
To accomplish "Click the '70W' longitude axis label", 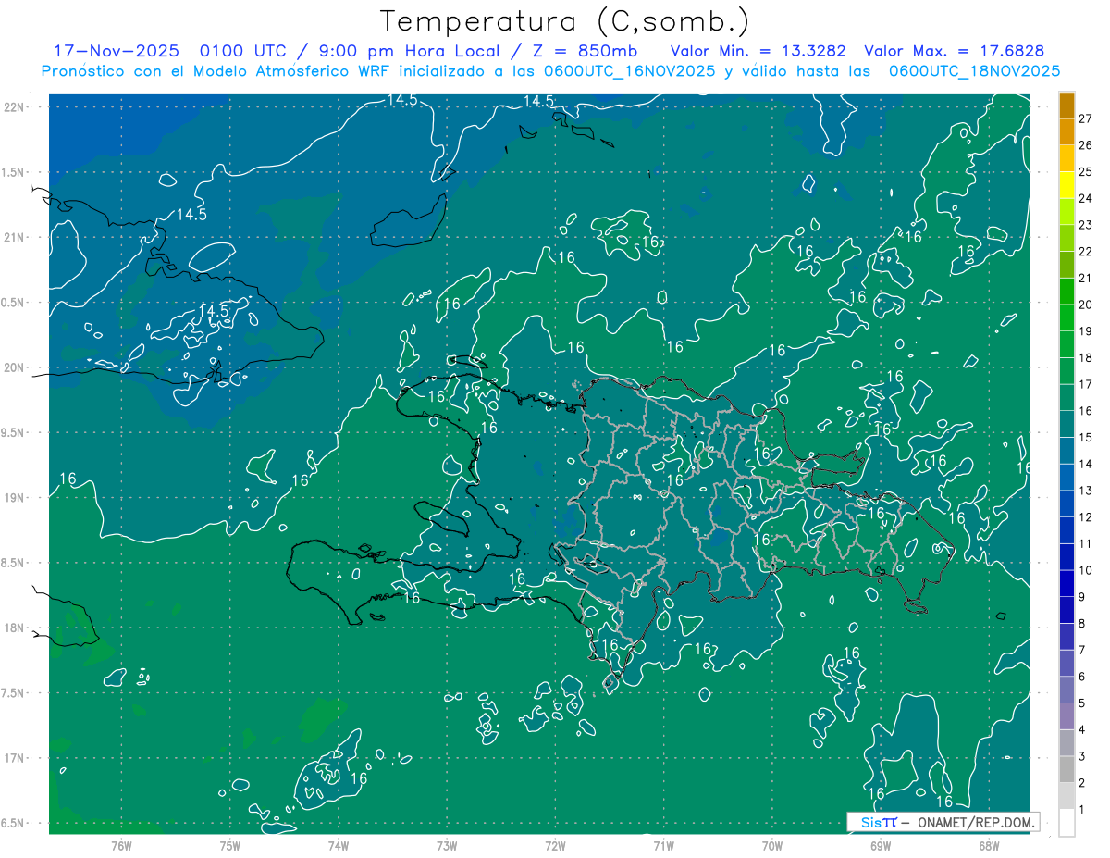I will coord(772,846).
